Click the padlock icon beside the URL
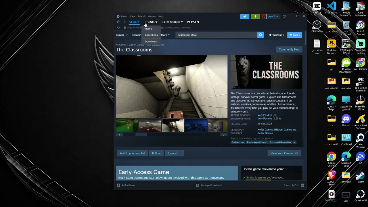Screen dimensions: 368x207 click(x=124, y=28)
